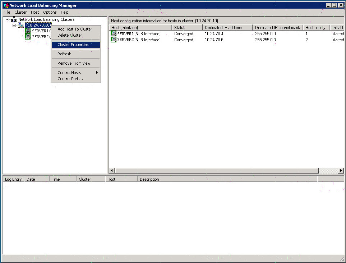Click host priority value 1
This screenshot has height=263, width=346.
[x=306, y=34]
